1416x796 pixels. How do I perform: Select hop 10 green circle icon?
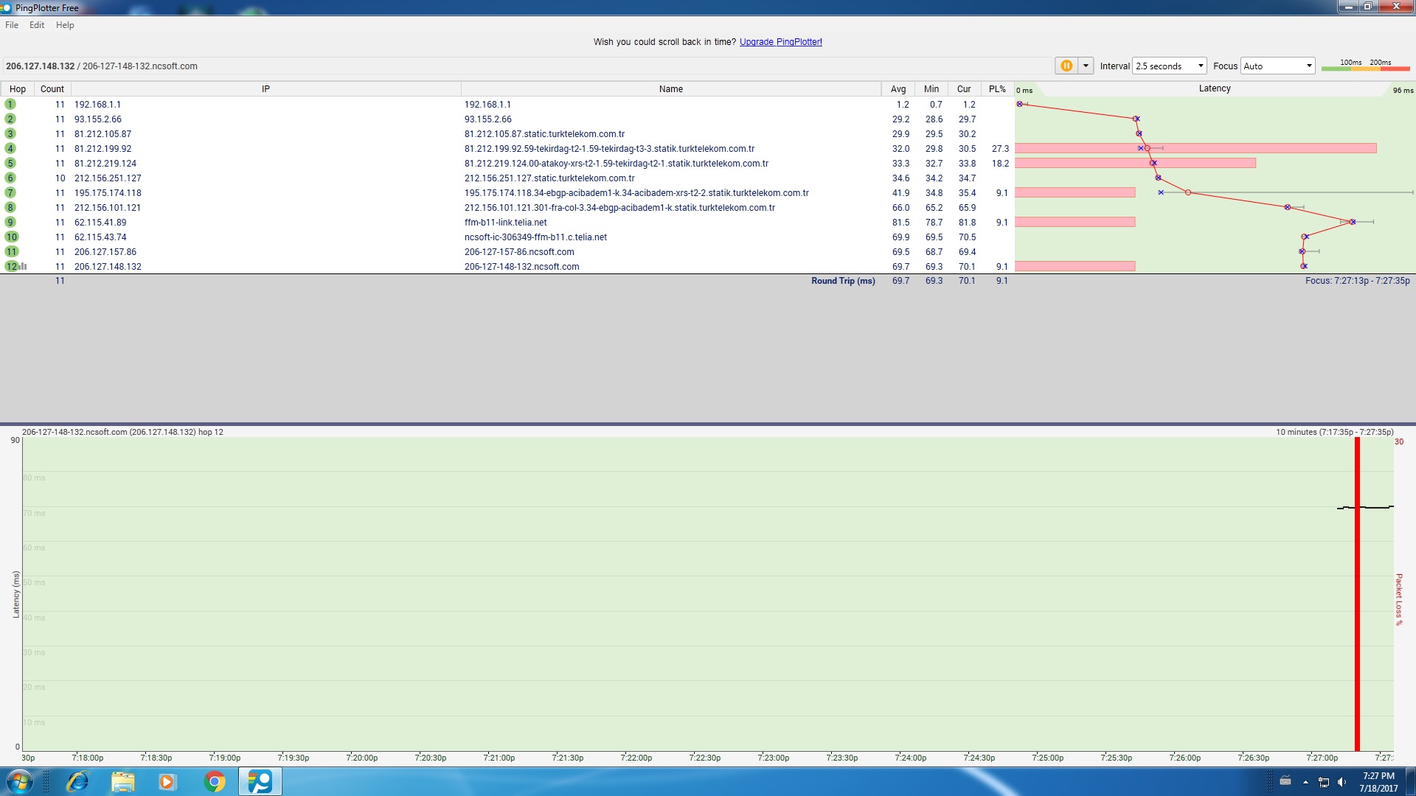12,237
